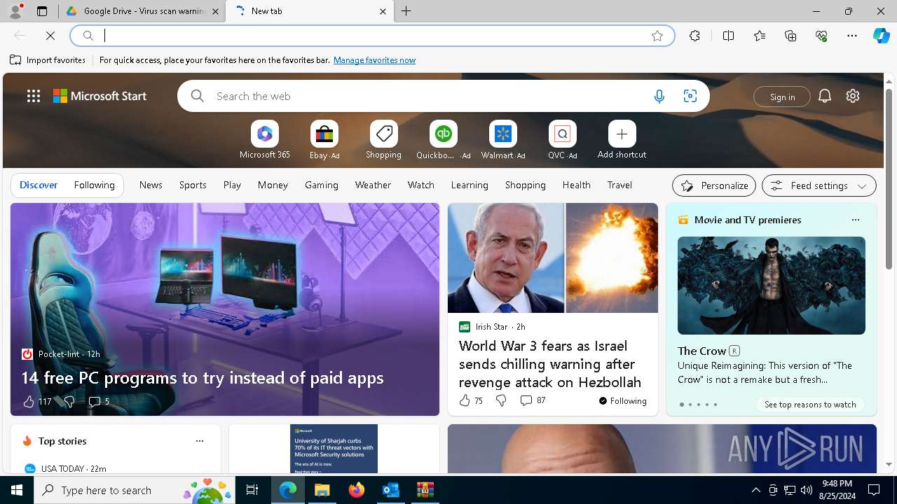Open visual search camera icon

(690, 97)
